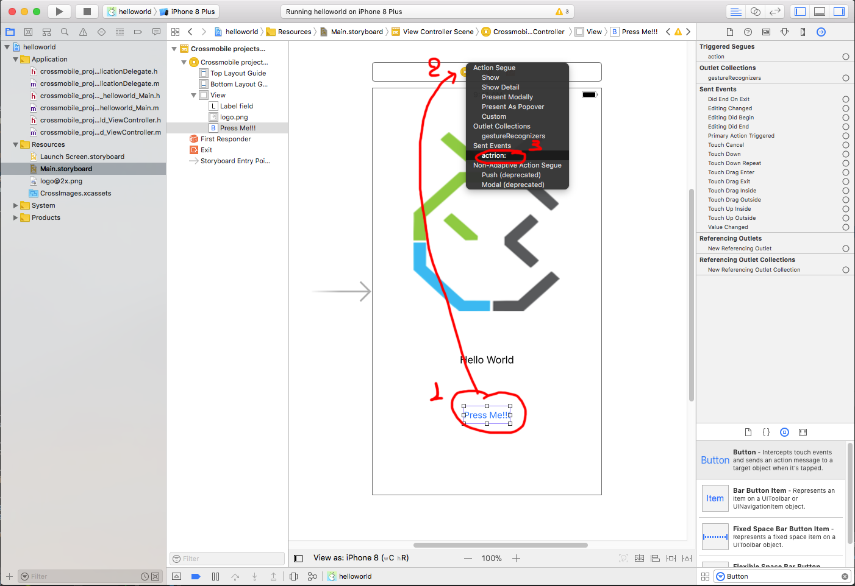
Task: Toggle the right utilities panel
Action: click(839, 12)
